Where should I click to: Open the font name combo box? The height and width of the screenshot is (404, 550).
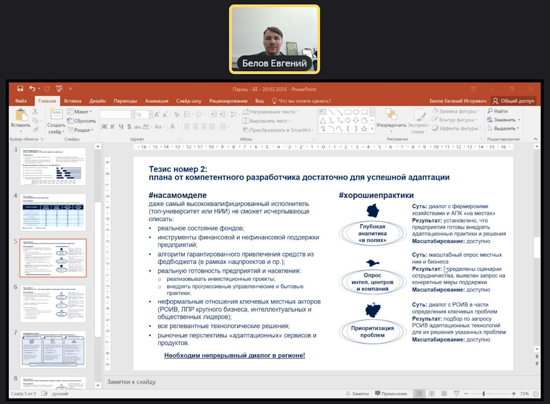[x=117, y=115]
